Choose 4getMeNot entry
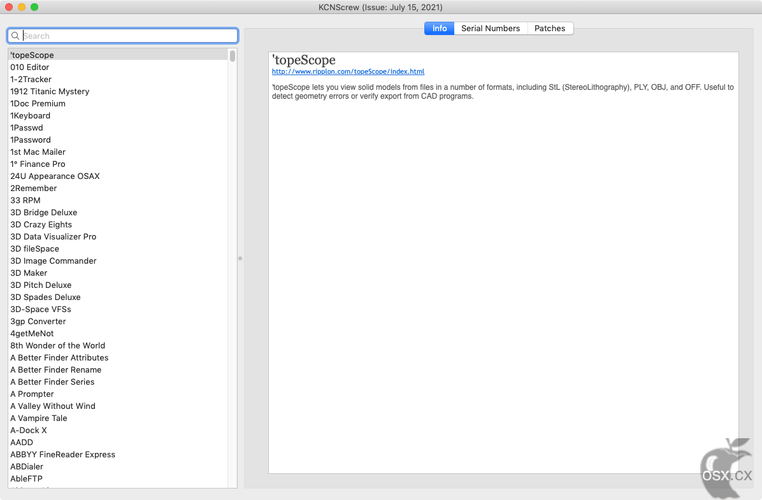Screen dimensions: 762x500 point(118,333)
